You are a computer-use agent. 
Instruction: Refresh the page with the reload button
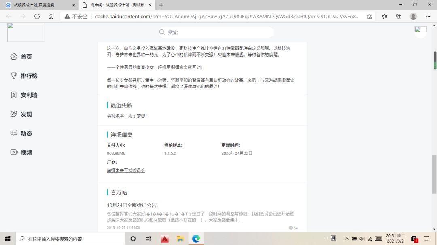pos(37,16)
